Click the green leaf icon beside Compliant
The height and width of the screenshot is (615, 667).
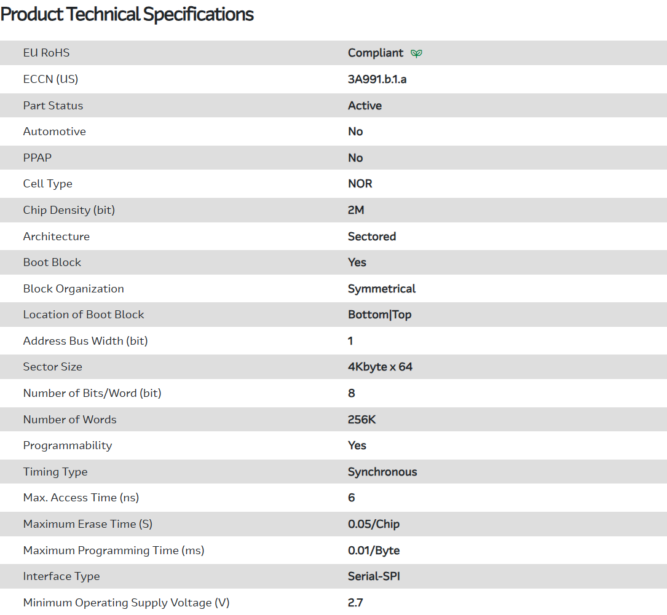(x=416, y=53)
